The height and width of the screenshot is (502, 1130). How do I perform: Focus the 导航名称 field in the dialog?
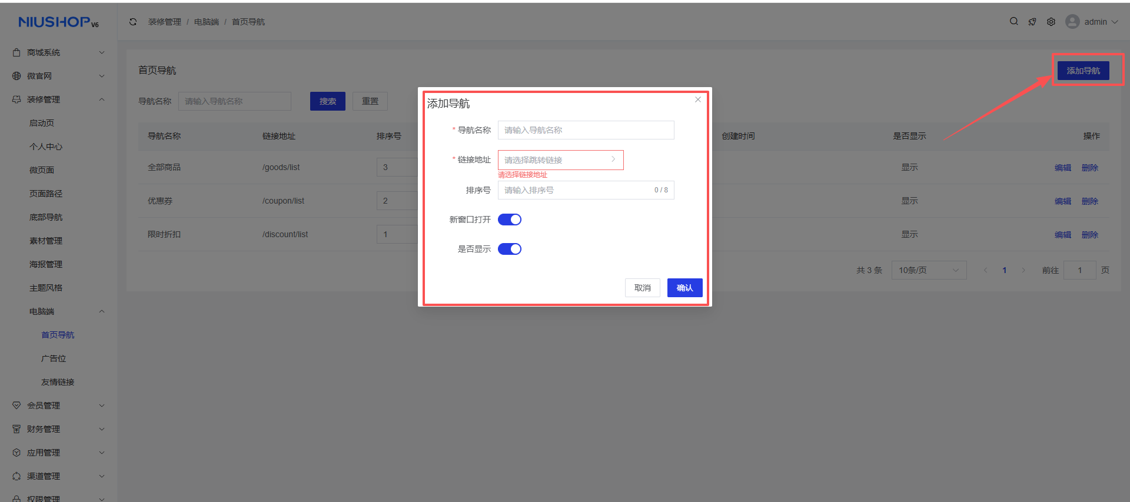(x=586, y=130)
